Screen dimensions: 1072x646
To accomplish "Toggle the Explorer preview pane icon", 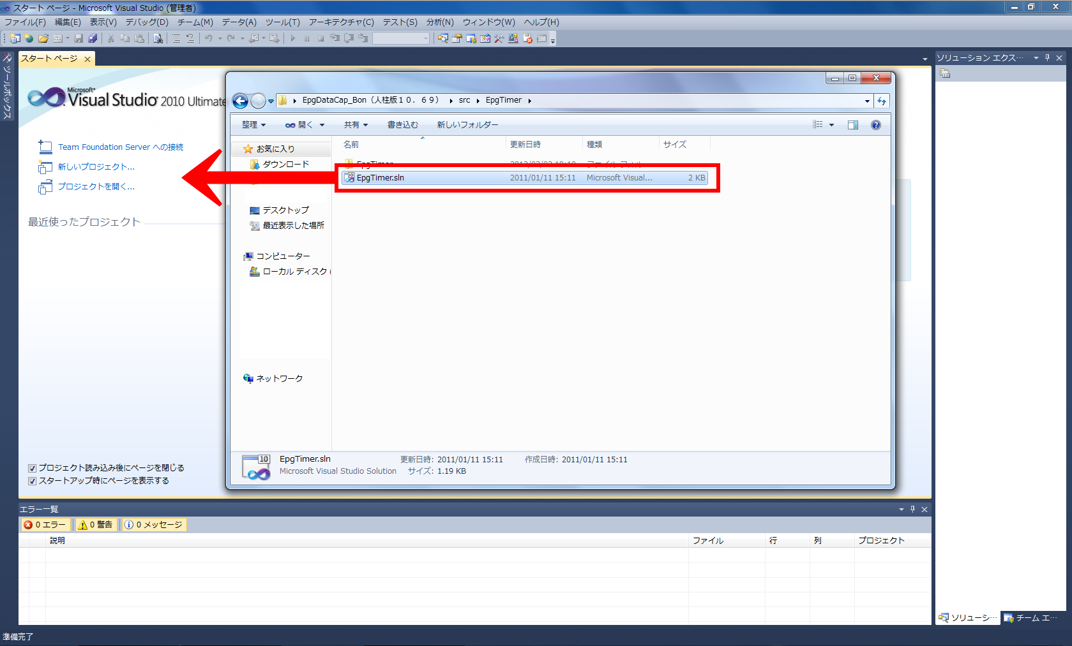I will (853, 125).
